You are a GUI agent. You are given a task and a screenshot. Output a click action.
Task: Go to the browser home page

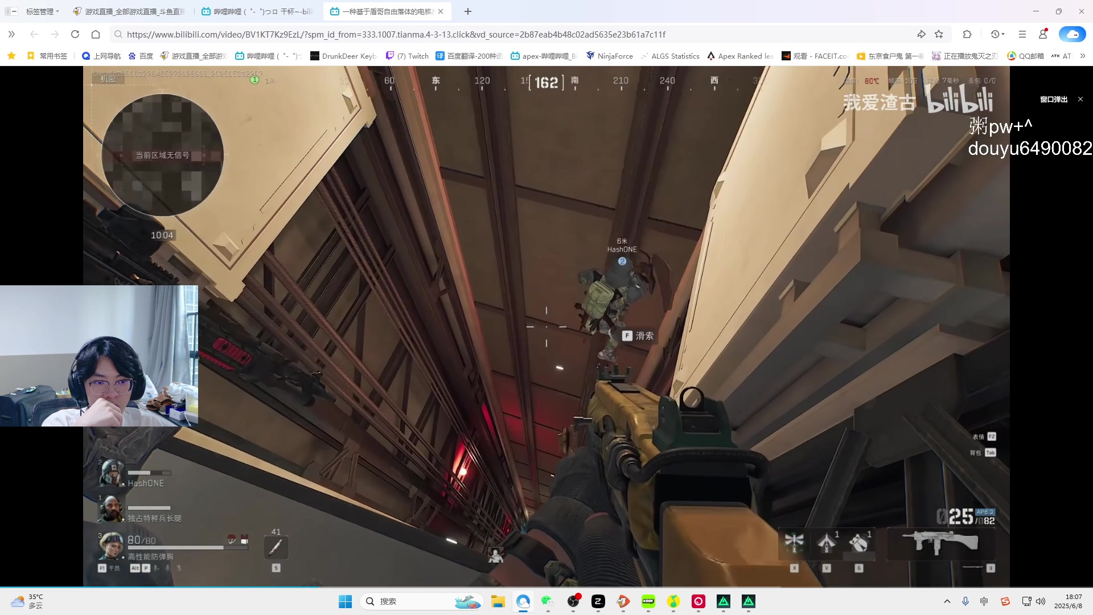(96, 34)
